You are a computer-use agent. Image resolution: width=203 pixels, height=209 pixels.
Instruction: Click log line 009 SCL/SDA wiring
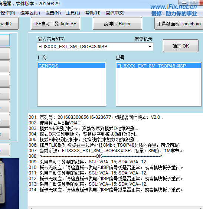tap(88, 162)
